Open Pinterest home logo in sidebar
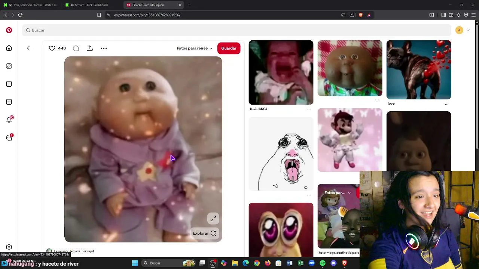The height and width of the screenshot is (269, 479). (x=9, y=30)
